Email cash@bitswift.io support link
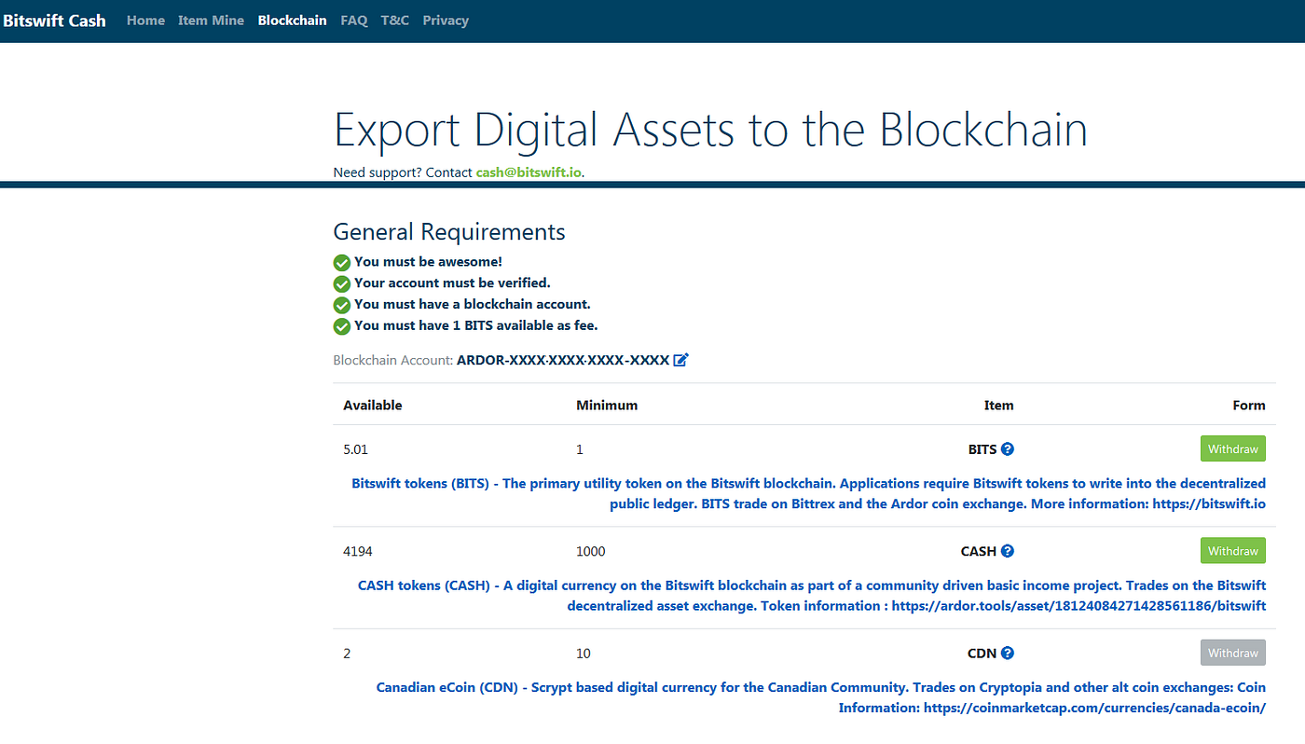The height and width of the screenshot is (744, 1305). pyautogui.click(x=529, y=172)
